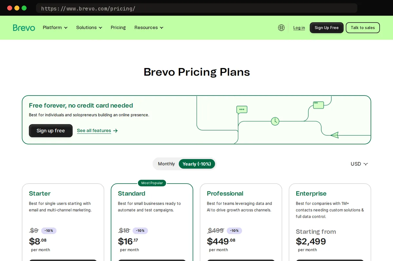Click the Talk to sales button
Screen dimensions: 393x261
363,28
